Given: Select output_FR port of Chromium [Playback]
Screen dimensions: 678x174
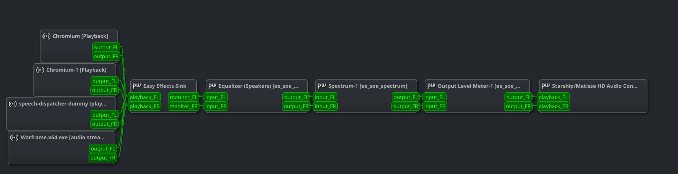Looking at the screenshot, I should click(x=106, y=56).
